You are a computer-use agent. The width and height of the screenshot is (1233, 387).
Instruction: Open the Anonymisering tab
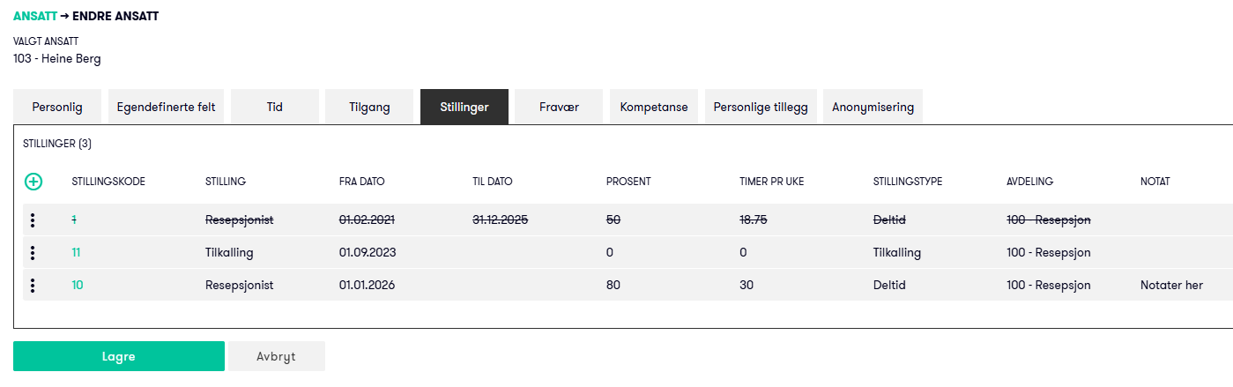coord(873,107)
